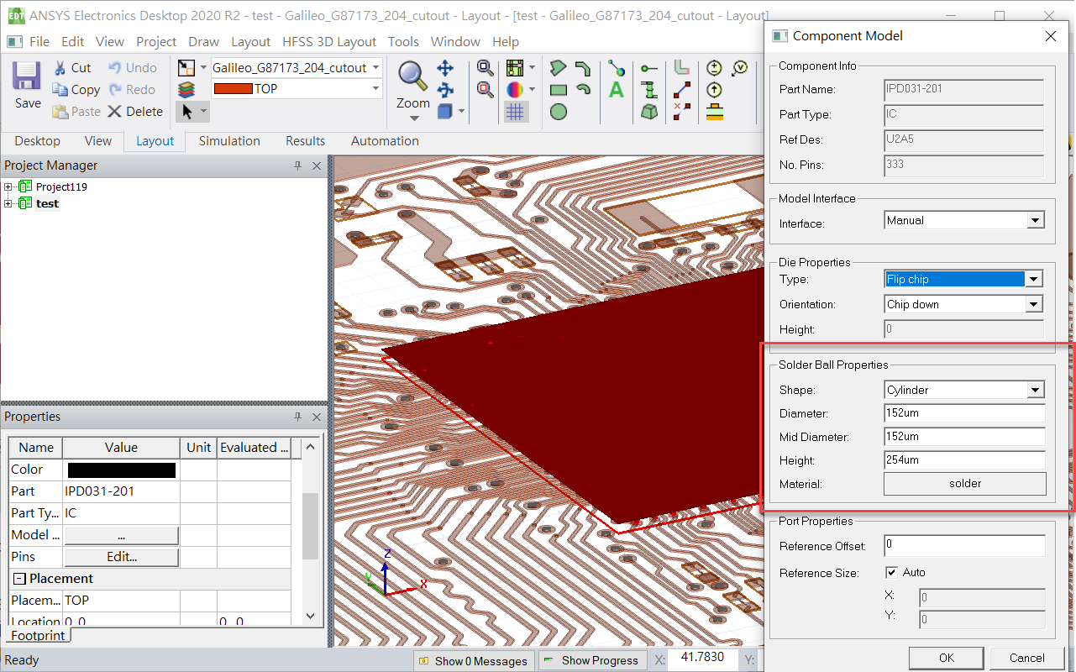The image size is (1076, 672).
Task: Click the fit-all magnifier icon
Action: point(485,68)
